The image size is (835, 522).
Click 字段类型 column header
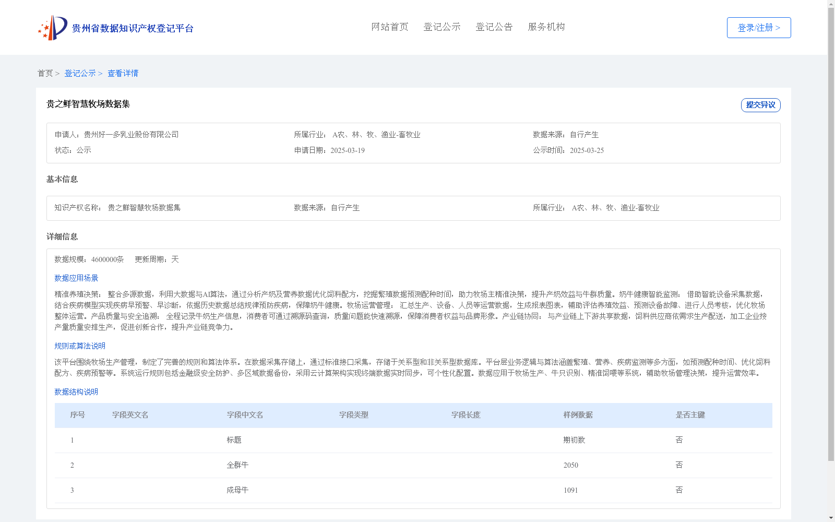[x=354, y=415]
